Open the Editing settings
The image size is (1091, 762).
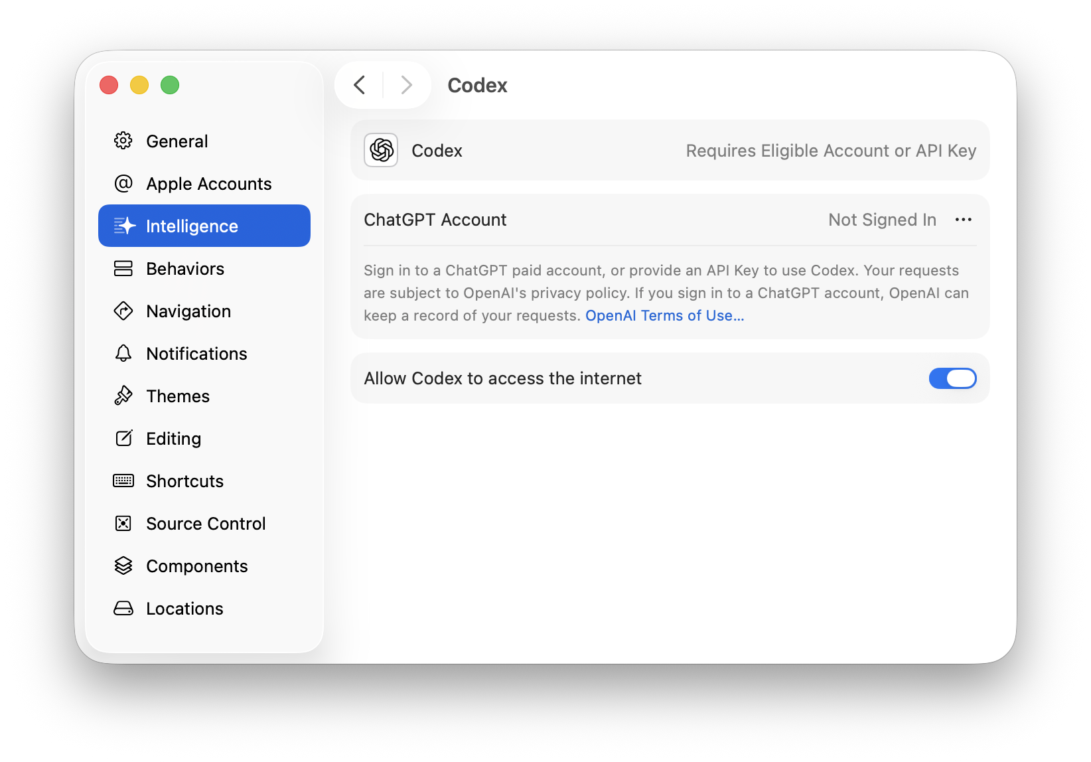(204, 438)
